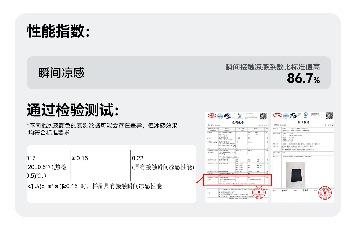356x228 pixels.
Task: Click the blue checkmark shield on page-2 report
Action: [240, 115]
